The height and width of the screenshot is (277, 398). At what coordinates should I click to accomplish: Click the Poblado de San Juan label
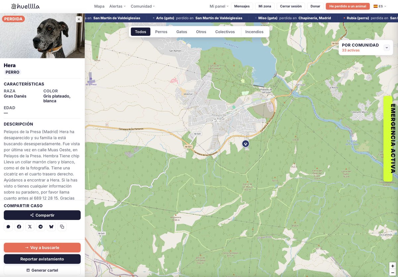(267, 90)
